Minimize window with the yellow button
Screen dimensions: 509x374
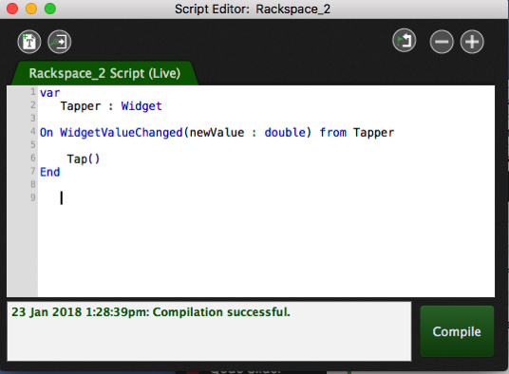pyautogui.click(x=31, y=9)
